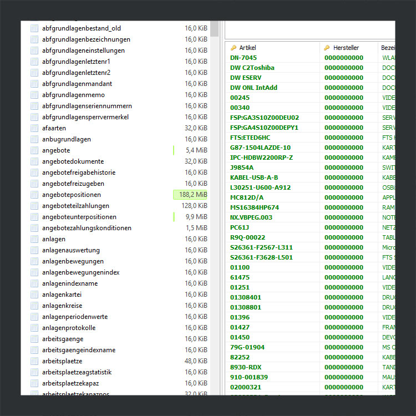416x416 pixels.
Task: Click the table icon next to afaarten
Action: click(34, 128)
